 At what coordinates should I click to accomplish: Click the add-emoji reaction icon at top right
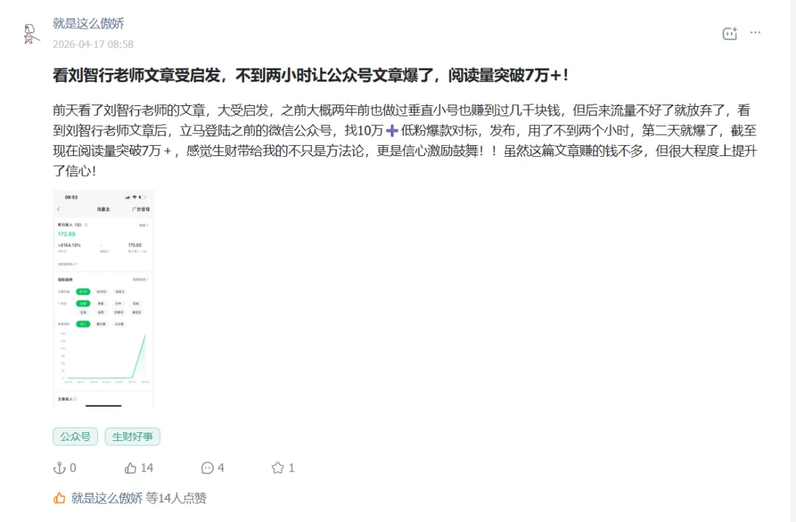(730, 33)
